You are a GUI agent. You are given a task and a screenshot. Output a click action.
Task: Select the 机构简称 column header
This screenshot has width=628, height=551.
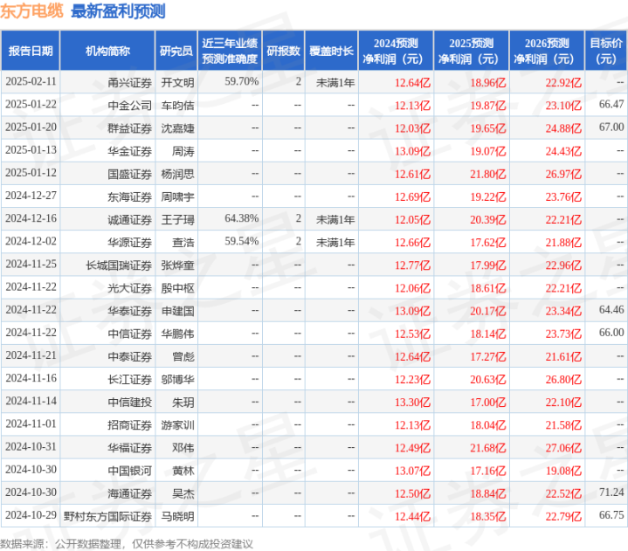(x=107, y=51)
